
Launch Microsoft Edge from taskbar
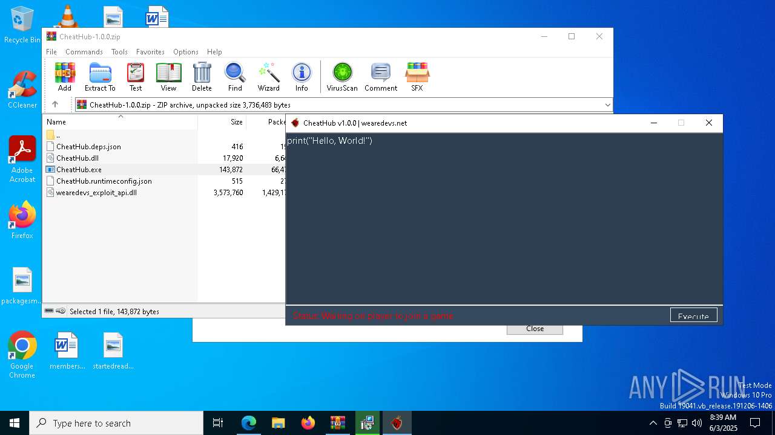click(249, 423)
